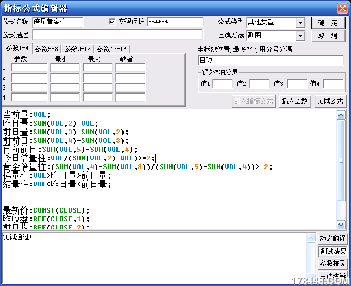The image size is (351, 286).
Task: Click the code editor scroll down arrow
Action: click(x=341, y=225)
